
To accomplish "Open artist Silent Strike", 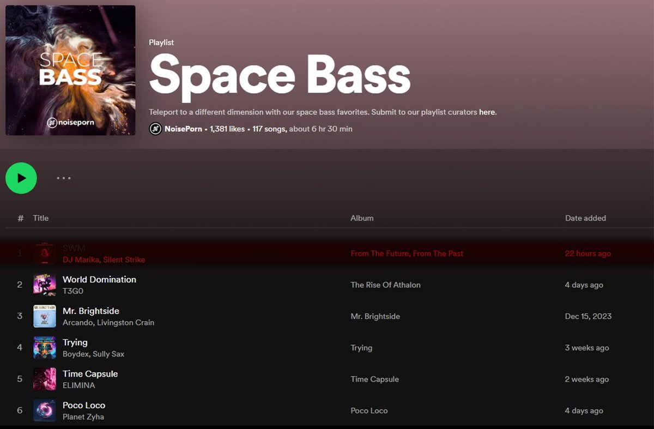I will pyautogui.click(x=124, y=259).
